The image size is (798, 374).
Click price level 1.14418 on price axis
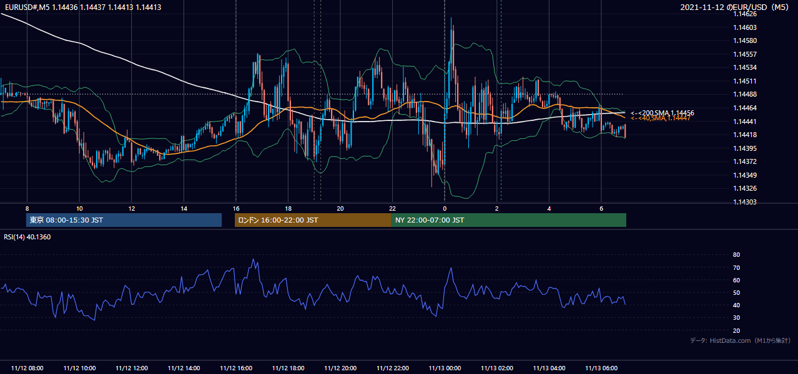tap(745, 135)
